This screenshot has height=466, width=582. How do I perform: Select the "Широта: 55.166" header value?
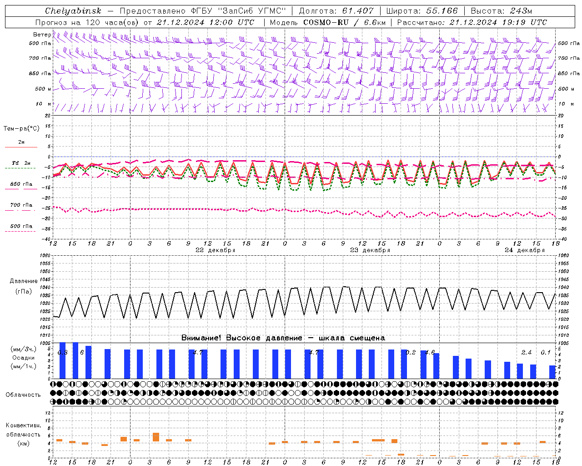tap(422, 11)
